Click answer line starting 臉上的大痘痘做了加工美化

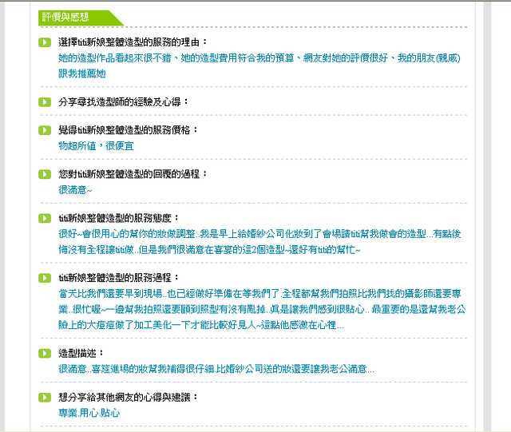(x=201, y=325)
